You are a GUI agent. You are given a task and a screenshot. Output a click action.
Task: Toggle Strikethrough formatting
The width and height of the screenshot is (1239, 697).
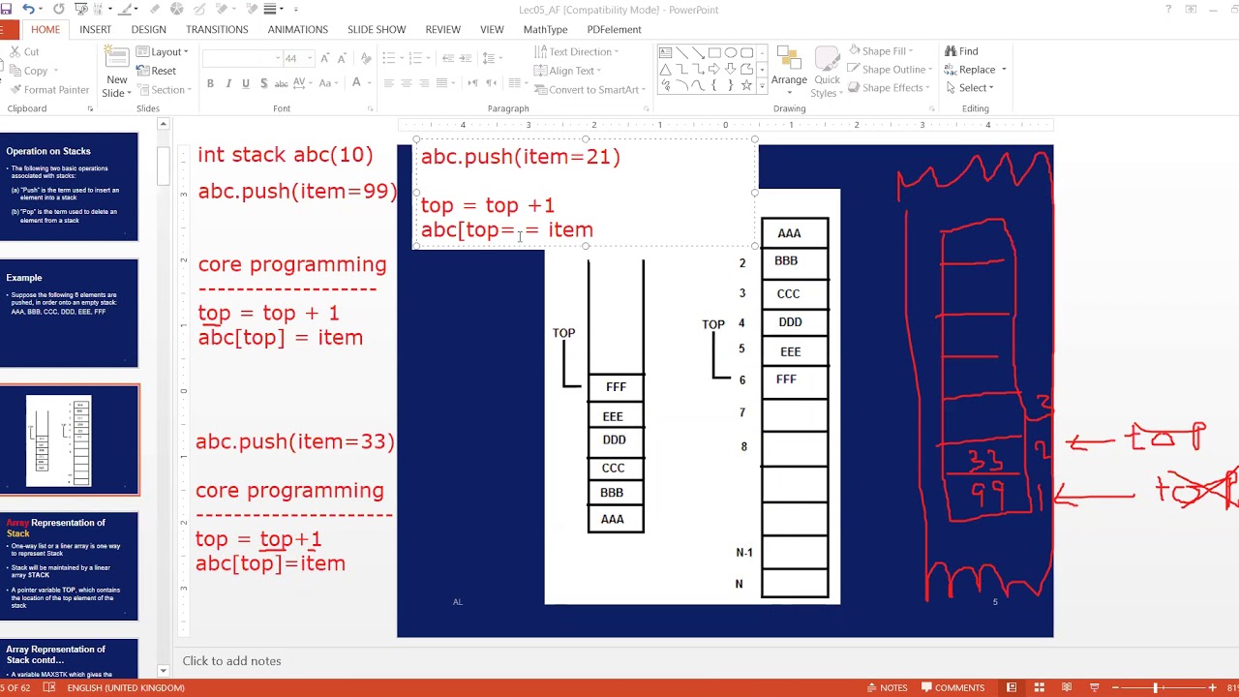click(282, 83)
